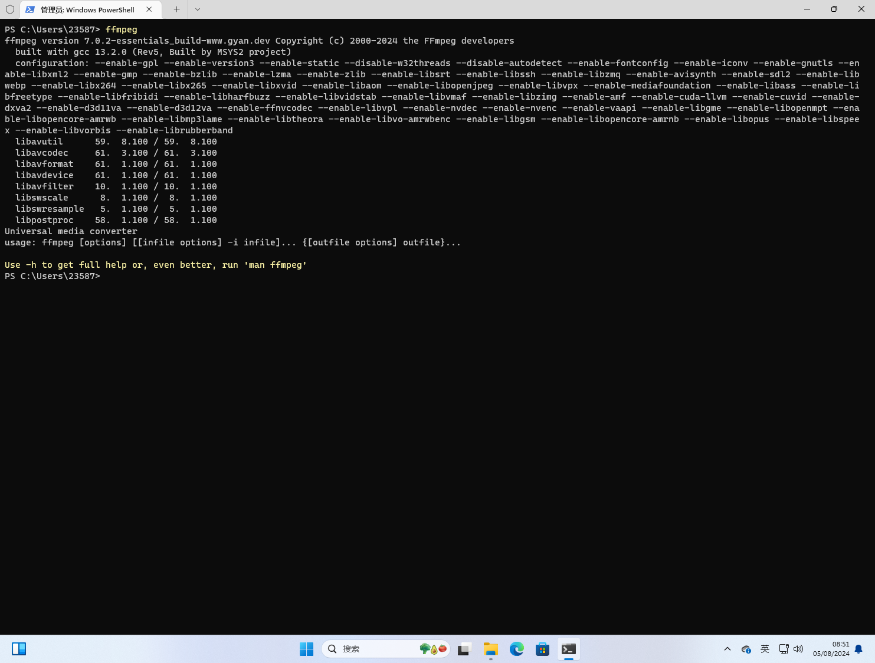Restore down the PowerShell window
This screenshot has height=663, width=875.
click(834, 9)
